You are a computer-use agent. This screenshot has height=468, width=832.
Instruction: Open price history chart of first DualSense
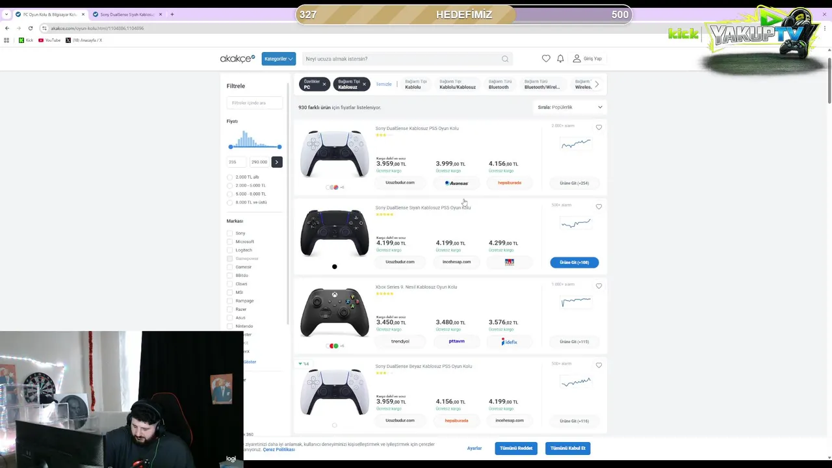click(x=576, y=144)
